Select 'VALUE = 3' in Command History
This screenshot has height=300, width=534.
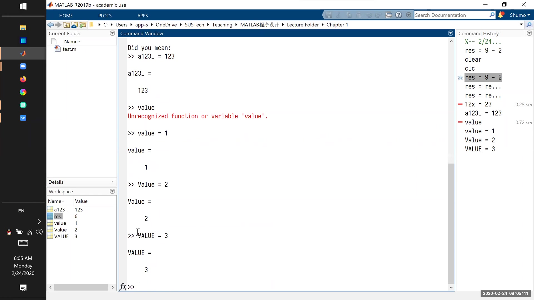480,149
